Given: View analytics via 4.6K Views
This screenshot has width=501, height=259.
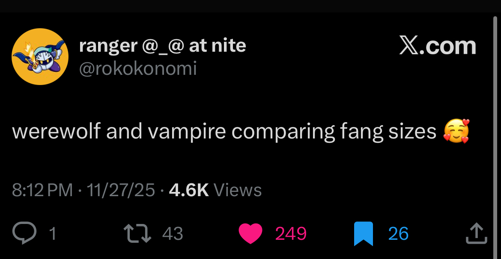Looking at the screenshot, I should (x=189, y=190).
